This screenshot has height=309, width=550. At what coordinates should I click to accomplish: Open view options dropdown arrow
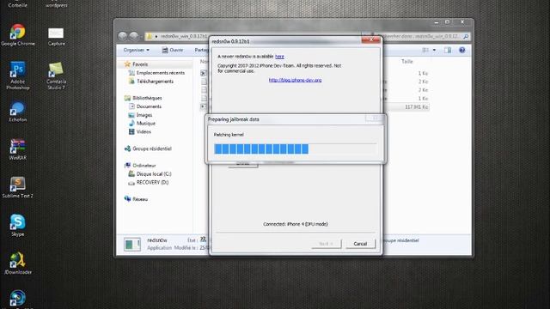click(434, 50)
